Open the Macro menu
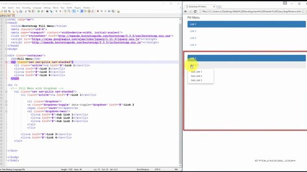The image size is (307, 172). coord(56,8)
